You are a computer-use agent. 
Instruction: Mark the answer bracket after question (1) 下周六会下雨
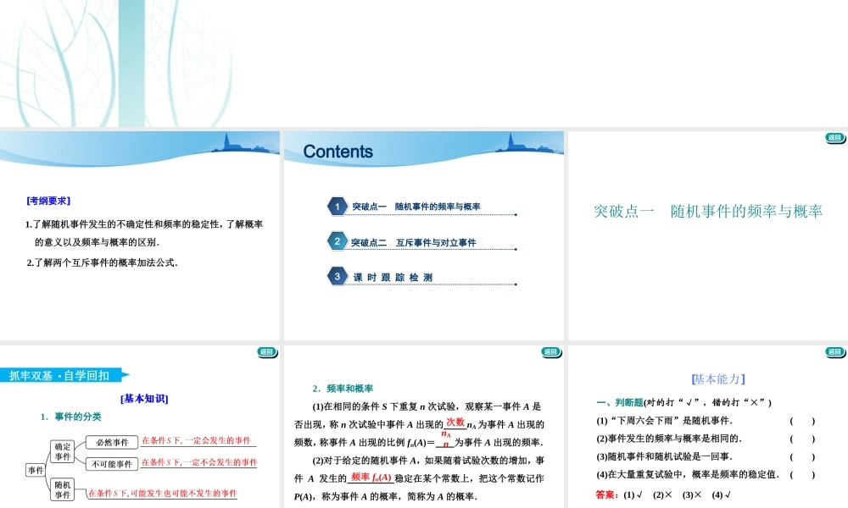(802, 421)
